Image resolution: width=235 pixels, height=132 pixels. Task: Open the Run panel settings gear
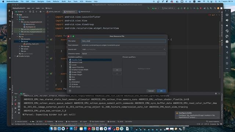coord(216,93)
